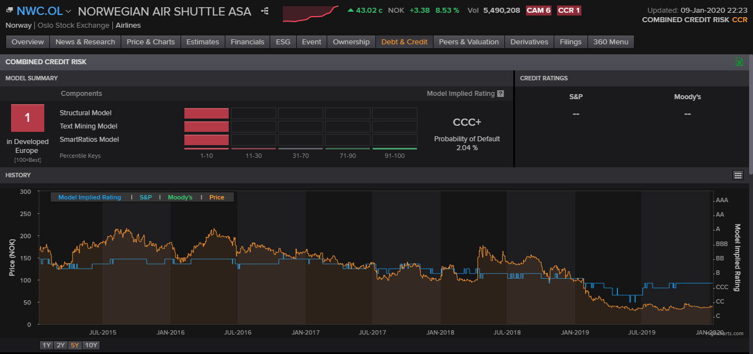Export Combined Credit Risk to Excel
Screen dimensions: 753x354
(739, 62)
